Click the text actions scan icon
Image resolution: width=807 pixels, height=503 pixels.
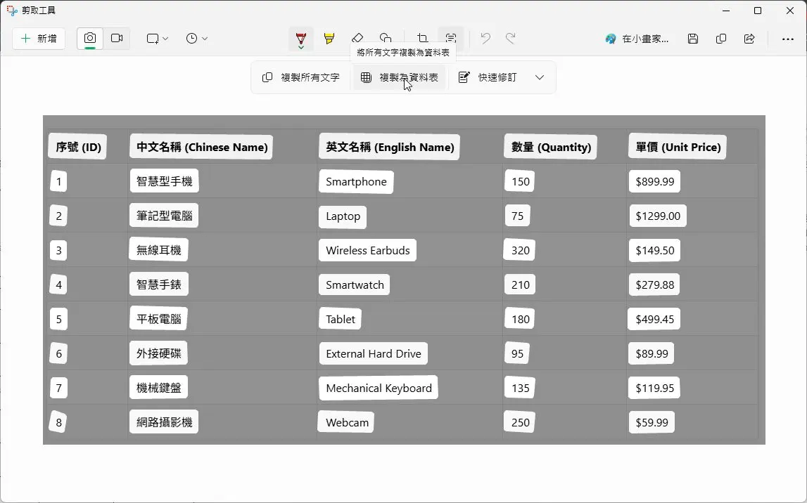451,39
